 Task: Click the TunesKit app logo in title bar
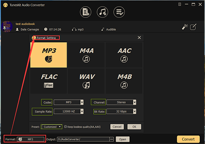click(x=6, y=5)
